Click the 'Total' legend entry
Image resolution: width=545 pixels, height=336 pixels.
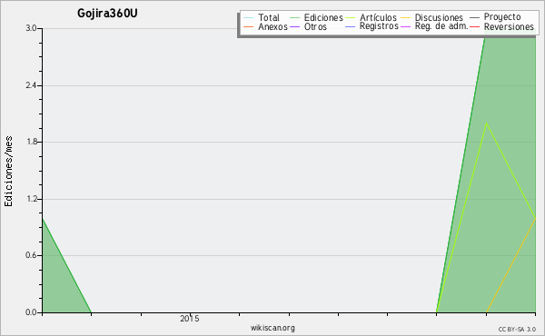[268, 17]
